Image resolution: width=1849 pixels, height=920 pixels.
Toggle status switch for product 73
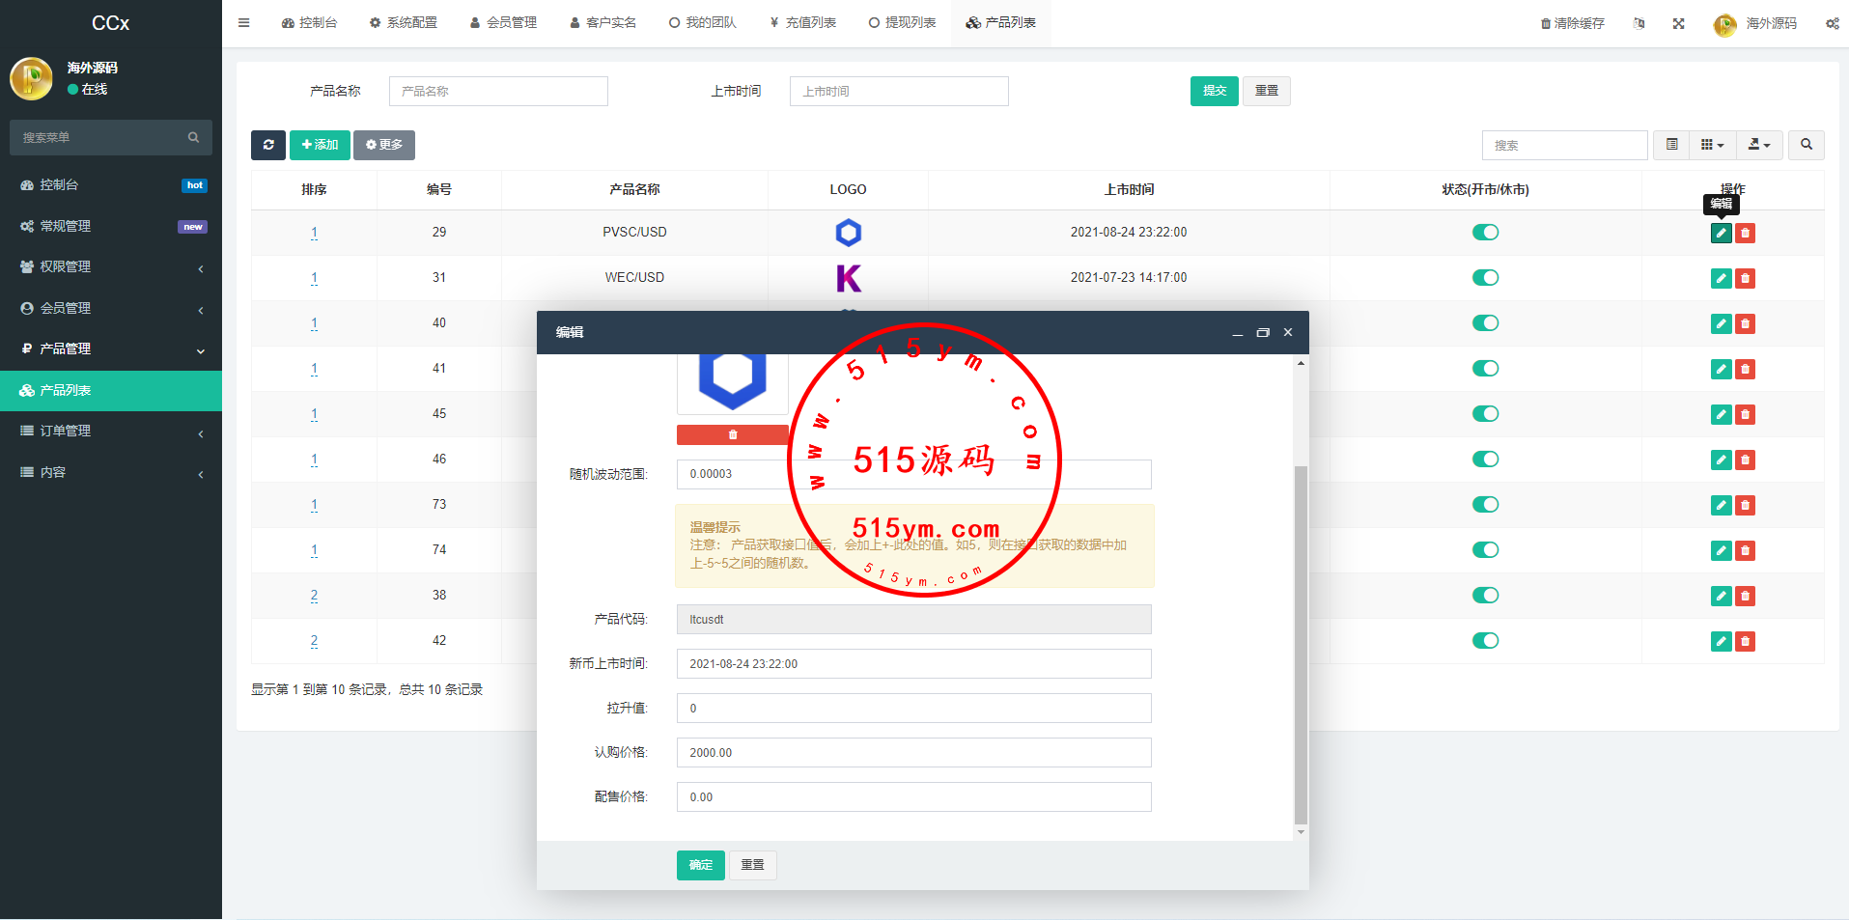click(1485, 505)
